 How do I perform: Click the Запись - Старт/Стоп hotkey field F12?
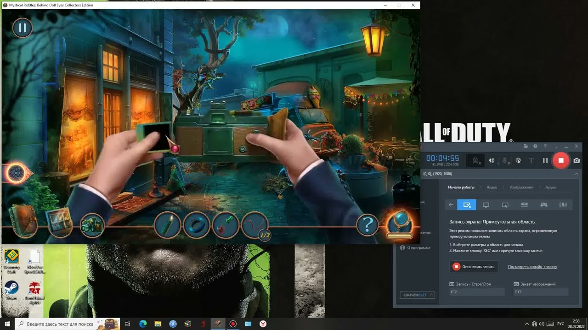pos(476,292)
